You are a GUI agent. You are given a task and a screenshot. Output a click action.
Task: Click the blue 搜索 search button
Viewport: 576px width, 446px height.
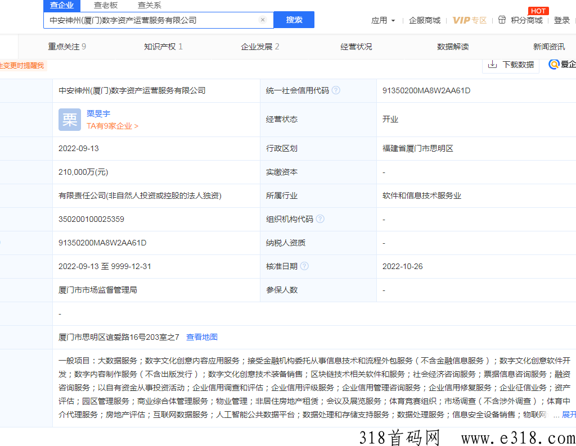(294, 20)
